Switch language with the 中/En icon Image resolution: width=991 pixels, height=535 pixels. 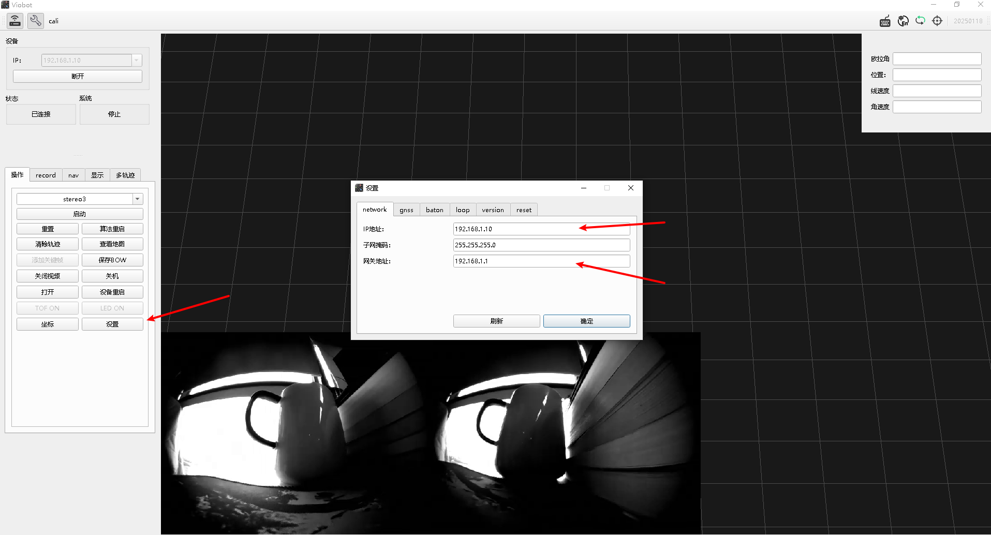coord(903,21)
